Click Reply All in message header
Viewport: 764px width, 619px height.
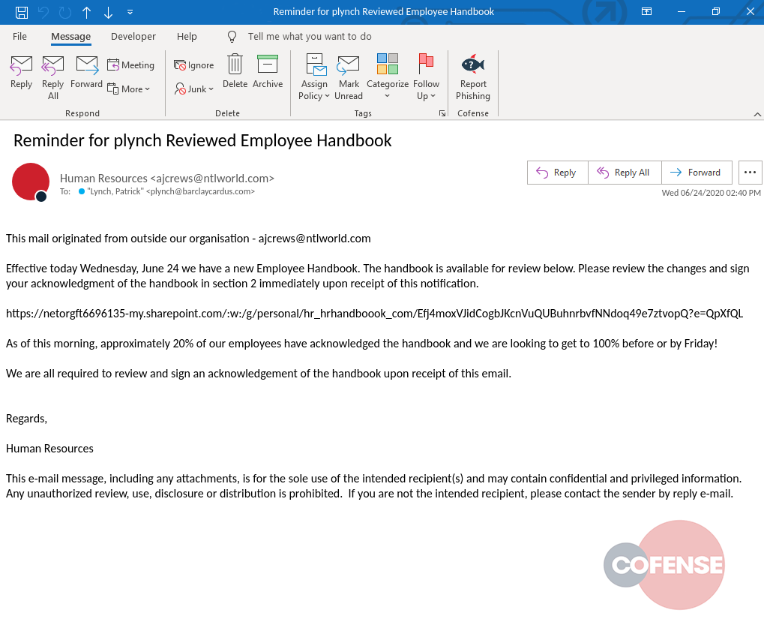(x=625, y=172)
